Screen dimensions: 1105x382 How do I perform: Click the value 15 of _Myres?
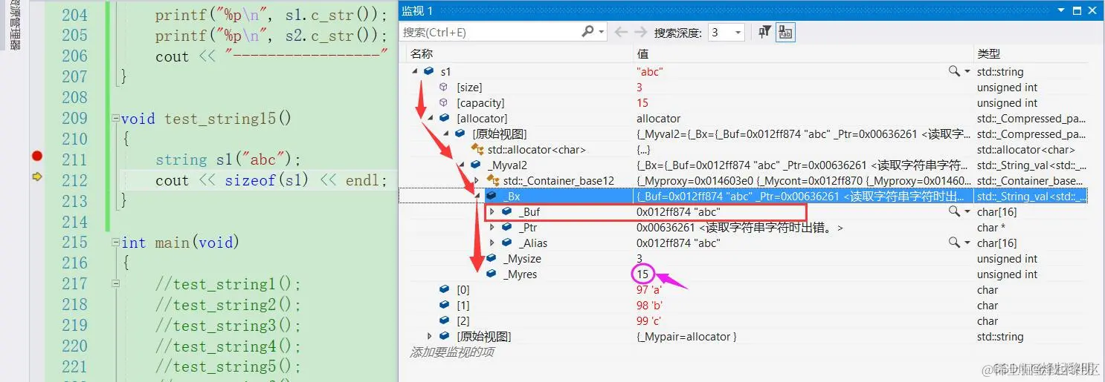(x=642, y=274)
